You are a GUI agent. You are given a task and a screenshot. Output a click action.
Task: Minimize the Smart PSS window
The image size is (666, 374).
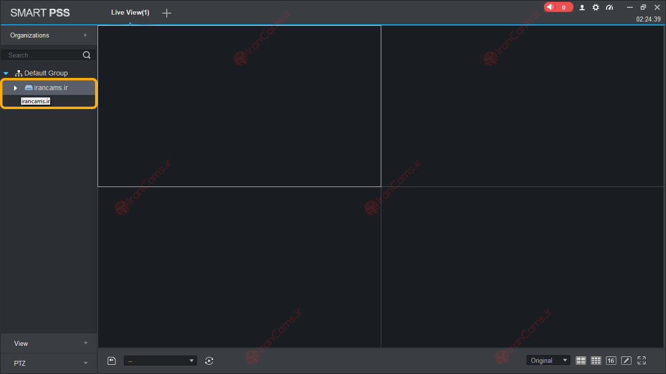[x=630, y=7]
